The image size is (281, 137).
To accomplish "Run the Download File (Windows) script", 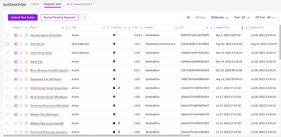I will click(16, 79).
